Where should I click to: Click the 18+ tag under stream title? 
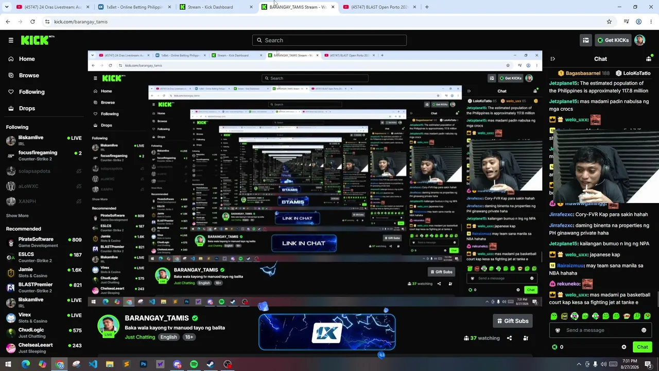point(189,337)
